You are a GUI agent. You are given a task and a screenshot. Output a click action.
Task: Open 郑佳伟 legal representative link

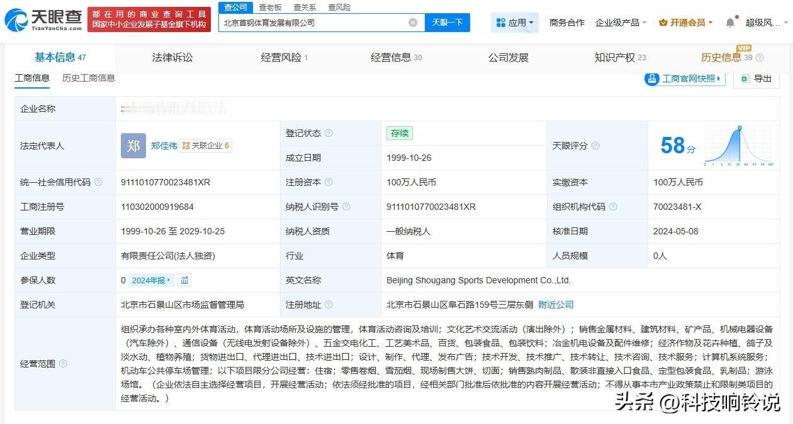(164, 146)
